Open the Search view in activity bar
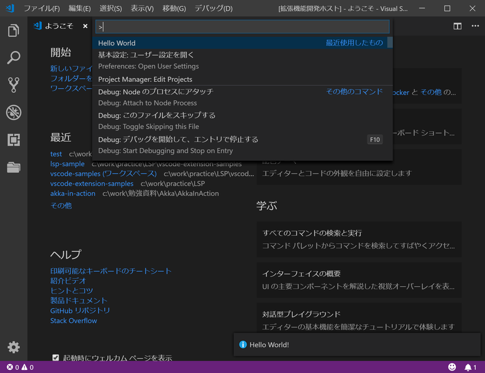This screenshot has height=373, width=485. tap(13, 58)
